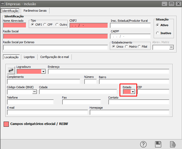Select the CPF radio button
The width and height of the screenshot is (182, 149).
[x=45, y=25]
